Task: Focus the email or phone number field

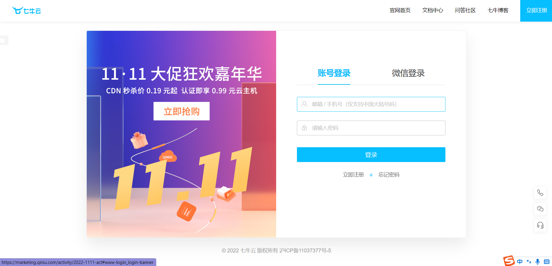Action: pyautogui.click(x=371, y=104)
